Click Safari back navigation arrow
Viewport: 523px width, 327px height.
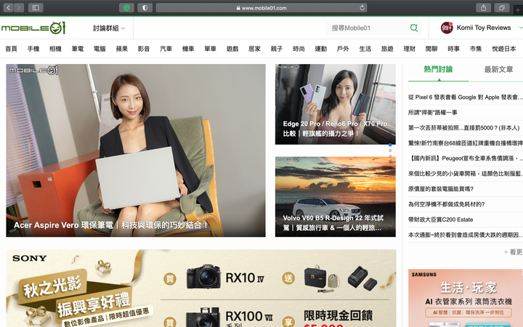(x=8, y=8)
